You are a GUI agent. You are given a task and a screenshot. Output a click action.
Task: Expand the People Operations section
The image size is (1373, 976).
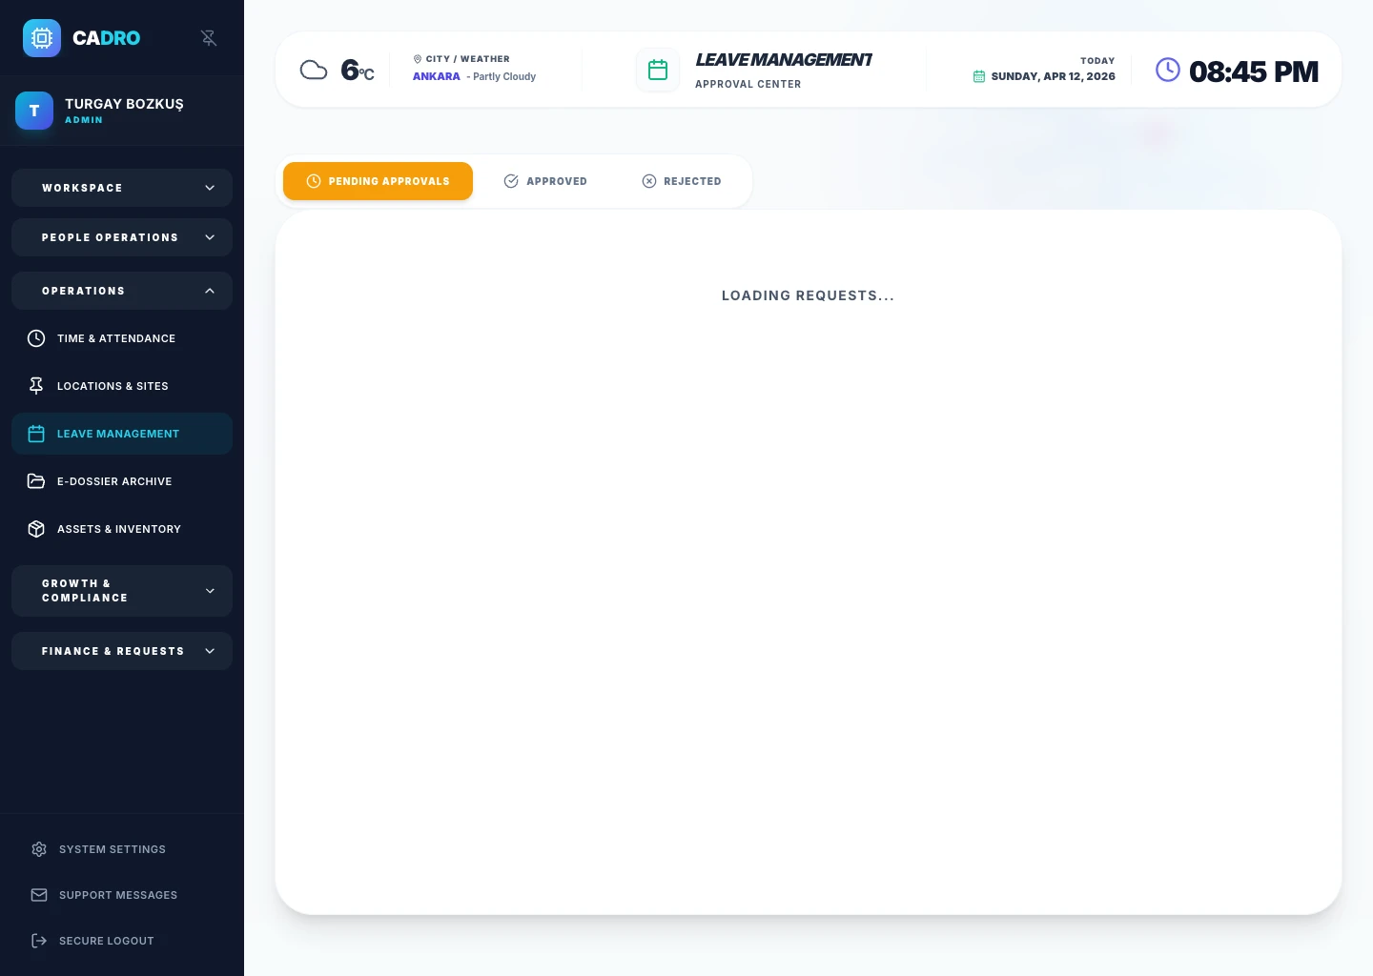pos(122,237)
